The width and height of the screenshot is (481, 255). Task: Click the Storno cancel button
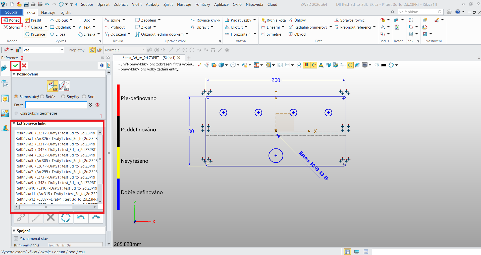click(12, 27)
